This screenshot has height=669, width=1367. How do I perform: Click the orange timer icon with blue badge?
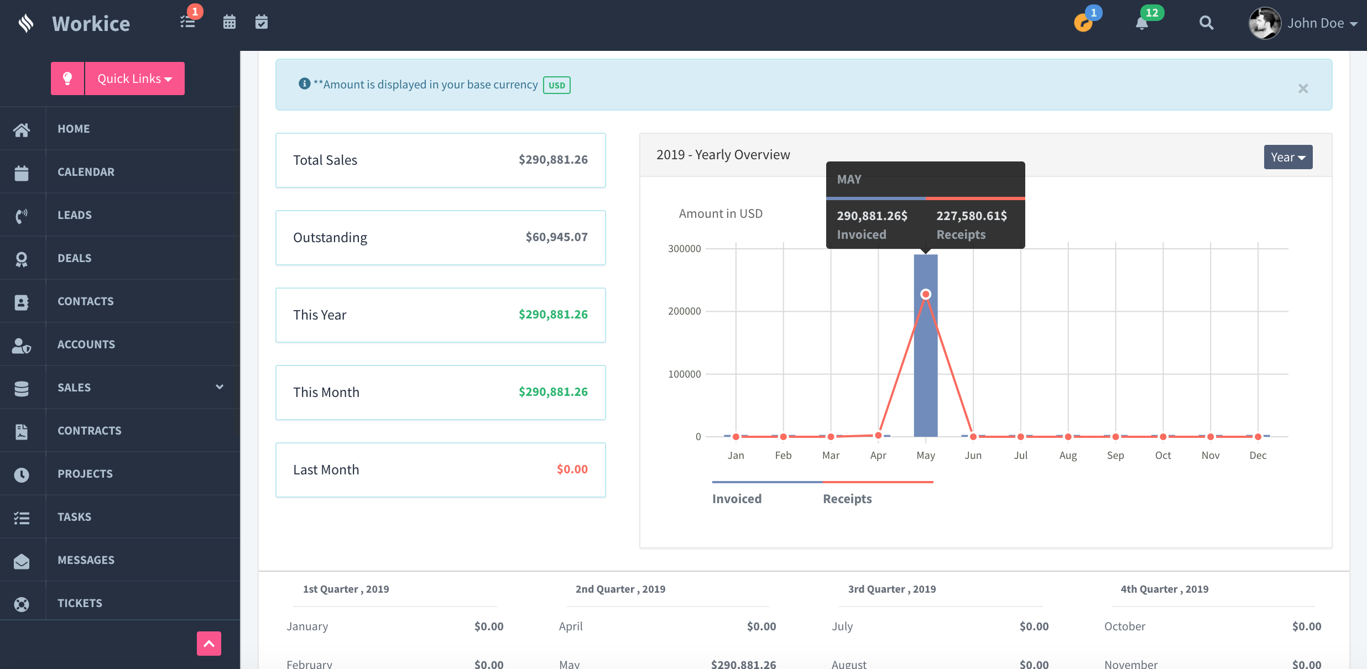point(1083,23)
